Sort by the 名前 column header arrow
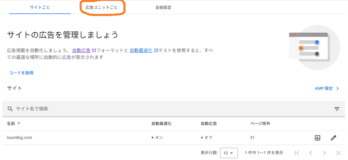The width and height of the screenshot is (348, 160). pos(19,124)
